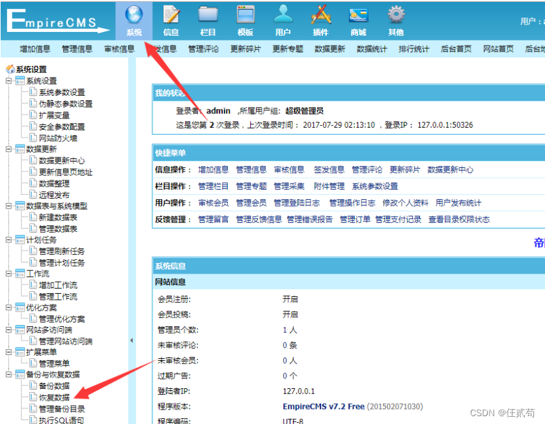The height and width of the screenshot is (424, 545).
Task: Hide the left sidebar with the arrow
Action: pos(132,340)
